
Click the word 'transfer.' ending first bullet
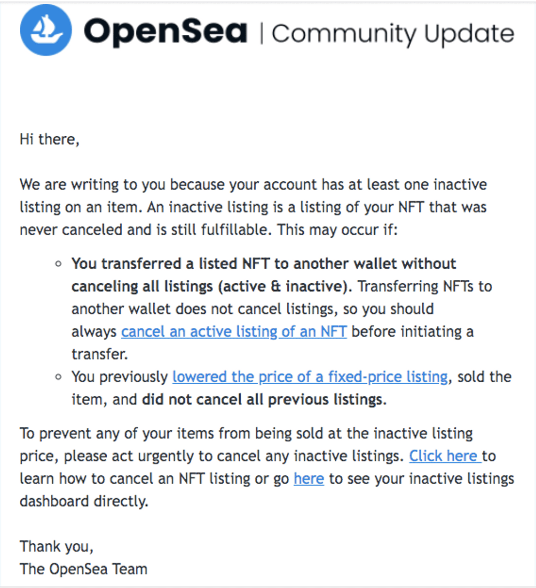coord(100,354)
